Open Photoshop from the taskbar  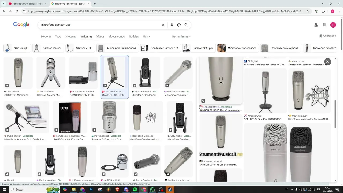(91, 190)
